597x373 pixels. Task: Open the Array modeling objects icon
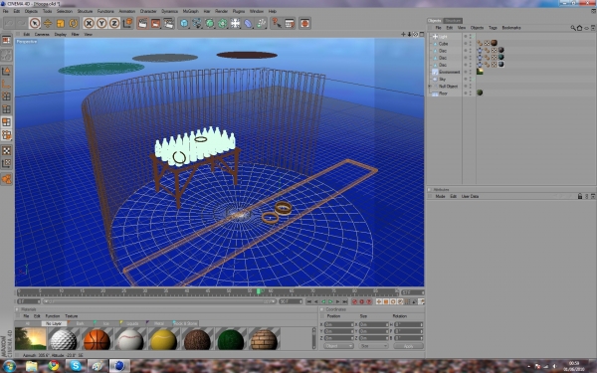coord(222,23)
